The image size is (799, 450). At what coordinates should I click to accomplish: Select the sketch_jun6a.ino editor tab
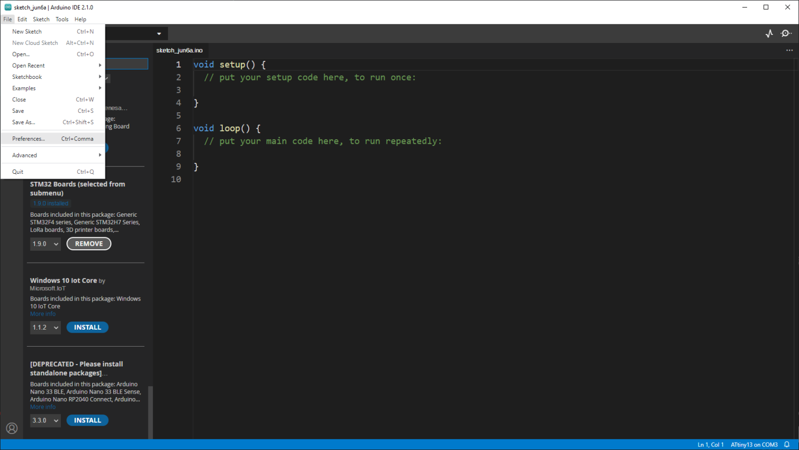click(x=180, y=50)
